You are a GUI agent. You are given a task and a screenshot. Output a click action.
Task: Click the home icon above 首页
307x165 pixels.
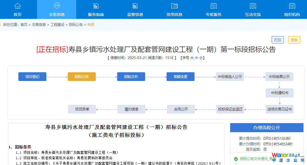tap(18, 6)
